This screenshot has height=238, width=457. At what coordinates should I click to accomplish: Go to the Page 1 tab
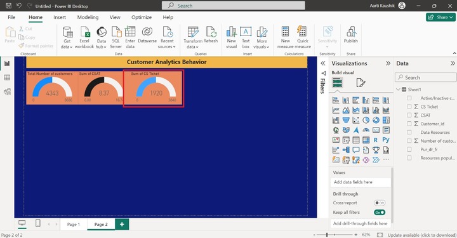[74, 224]
